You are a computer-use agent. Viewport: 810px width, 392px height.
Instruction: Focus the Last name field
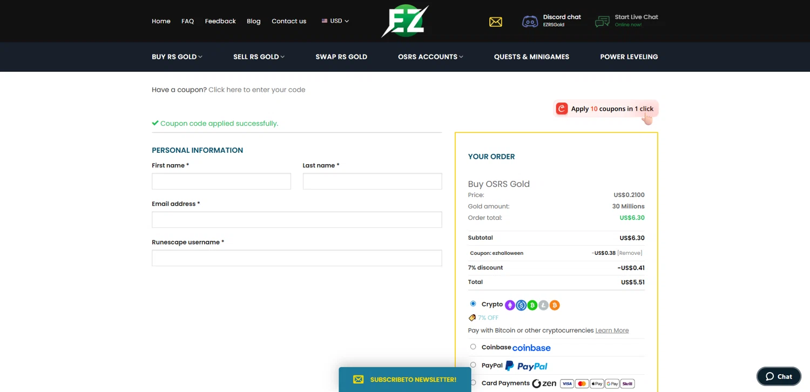click(373, 181)
